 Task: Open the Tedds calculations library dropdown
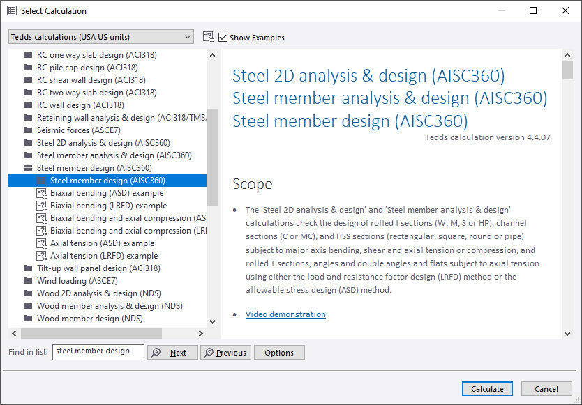[101, 37]
